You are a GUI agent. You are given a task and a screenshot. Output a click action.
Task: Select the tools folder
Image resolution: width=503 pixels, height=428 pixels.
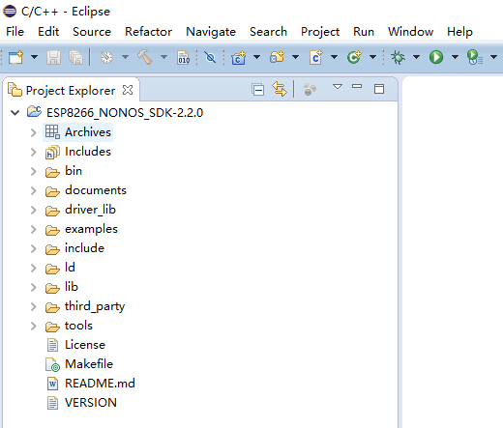(x=78, y=326)
